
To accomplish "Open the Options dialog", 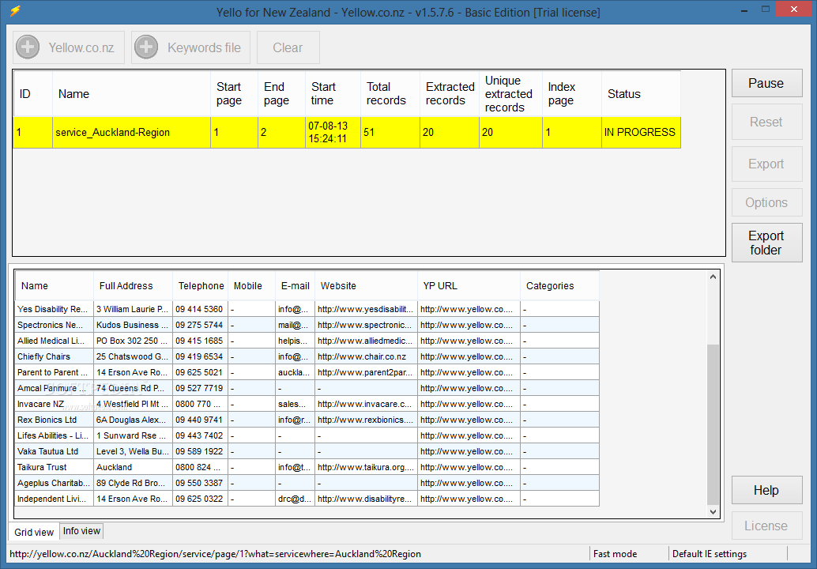I will (766, 202).
